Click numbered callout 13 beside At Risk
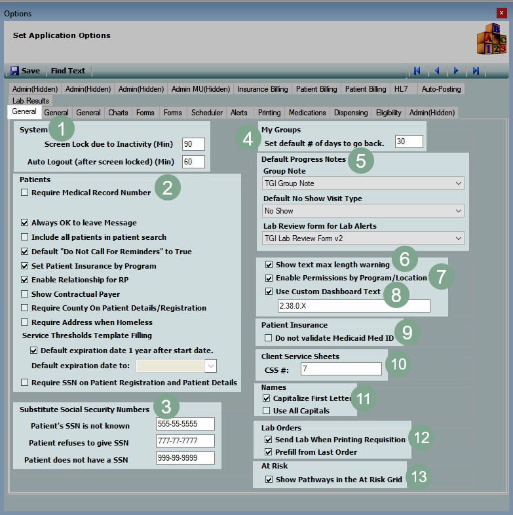The image size is (513, 515). pyautogui.click(x=419, y=478)
